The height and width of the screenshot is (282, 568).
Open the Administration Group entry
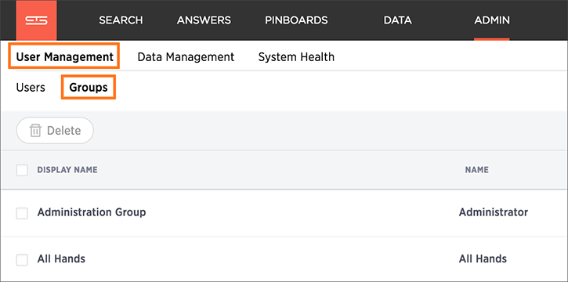tap(92, 212)
